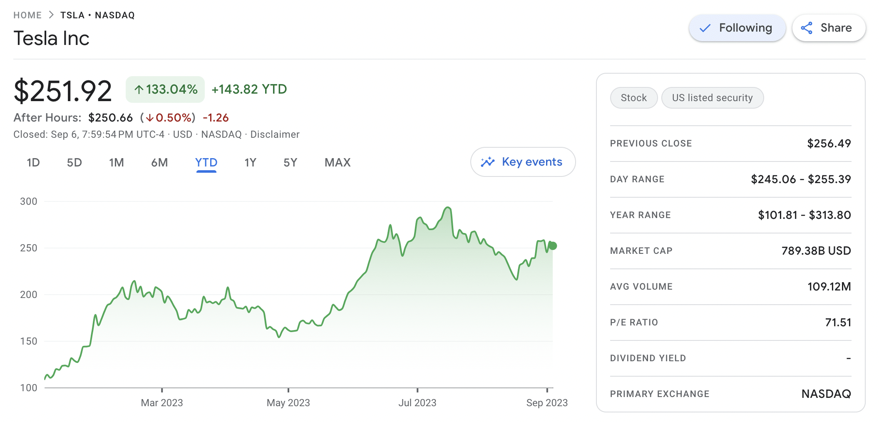Go to HOME breadcrumb link
The height and width of the screenshot is (422, 879).
(27, 15)
